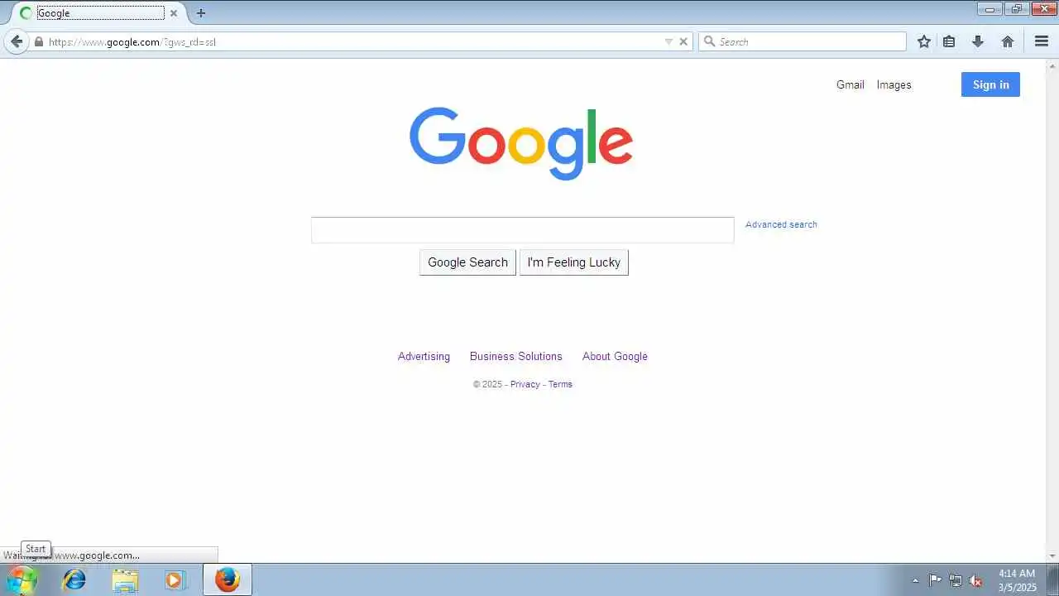The width and height of the screenshot is (1059, 596).
Task: Open the Images link
Action: pos(894,84)
